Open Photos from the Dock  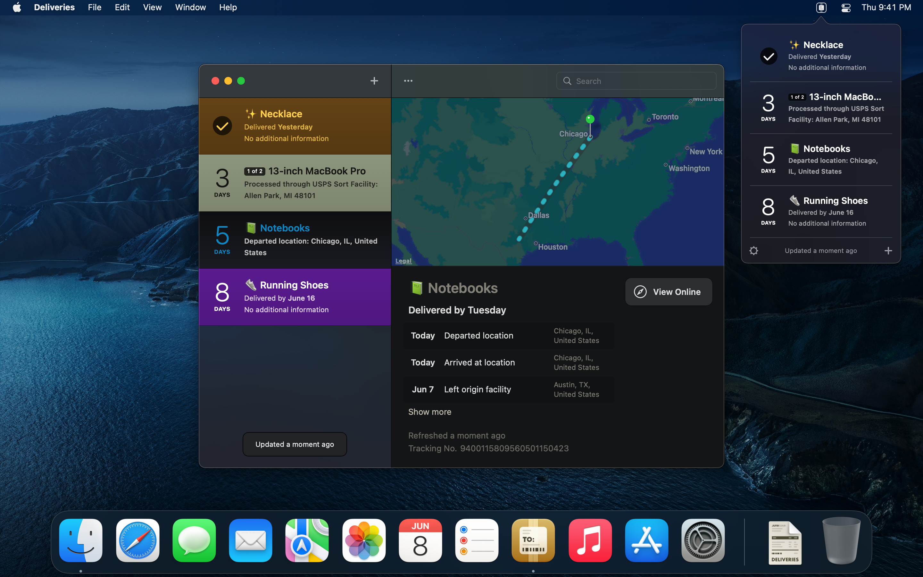tap(364, 540)
